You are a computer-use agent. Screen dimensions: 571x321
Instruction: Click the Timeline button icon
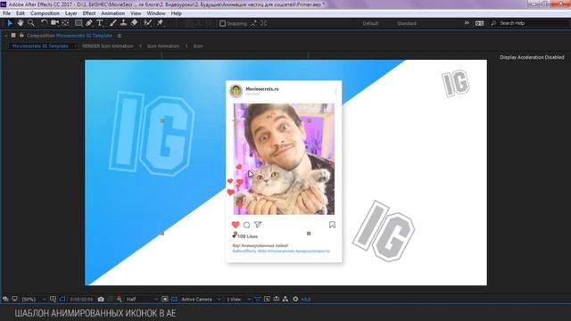(277, 300)
